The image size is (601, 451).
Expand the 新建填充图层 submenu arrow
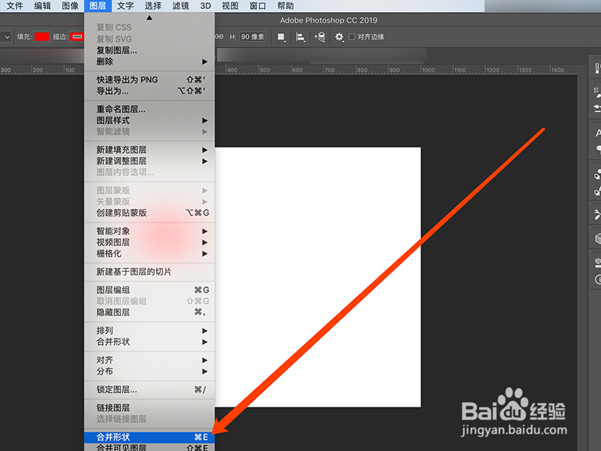coord(204,150)
